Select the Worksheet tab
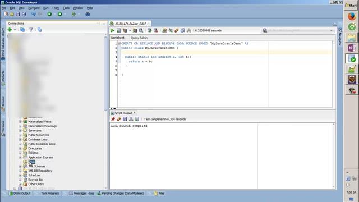The image size is (359, 202). [x=117, y=38]
